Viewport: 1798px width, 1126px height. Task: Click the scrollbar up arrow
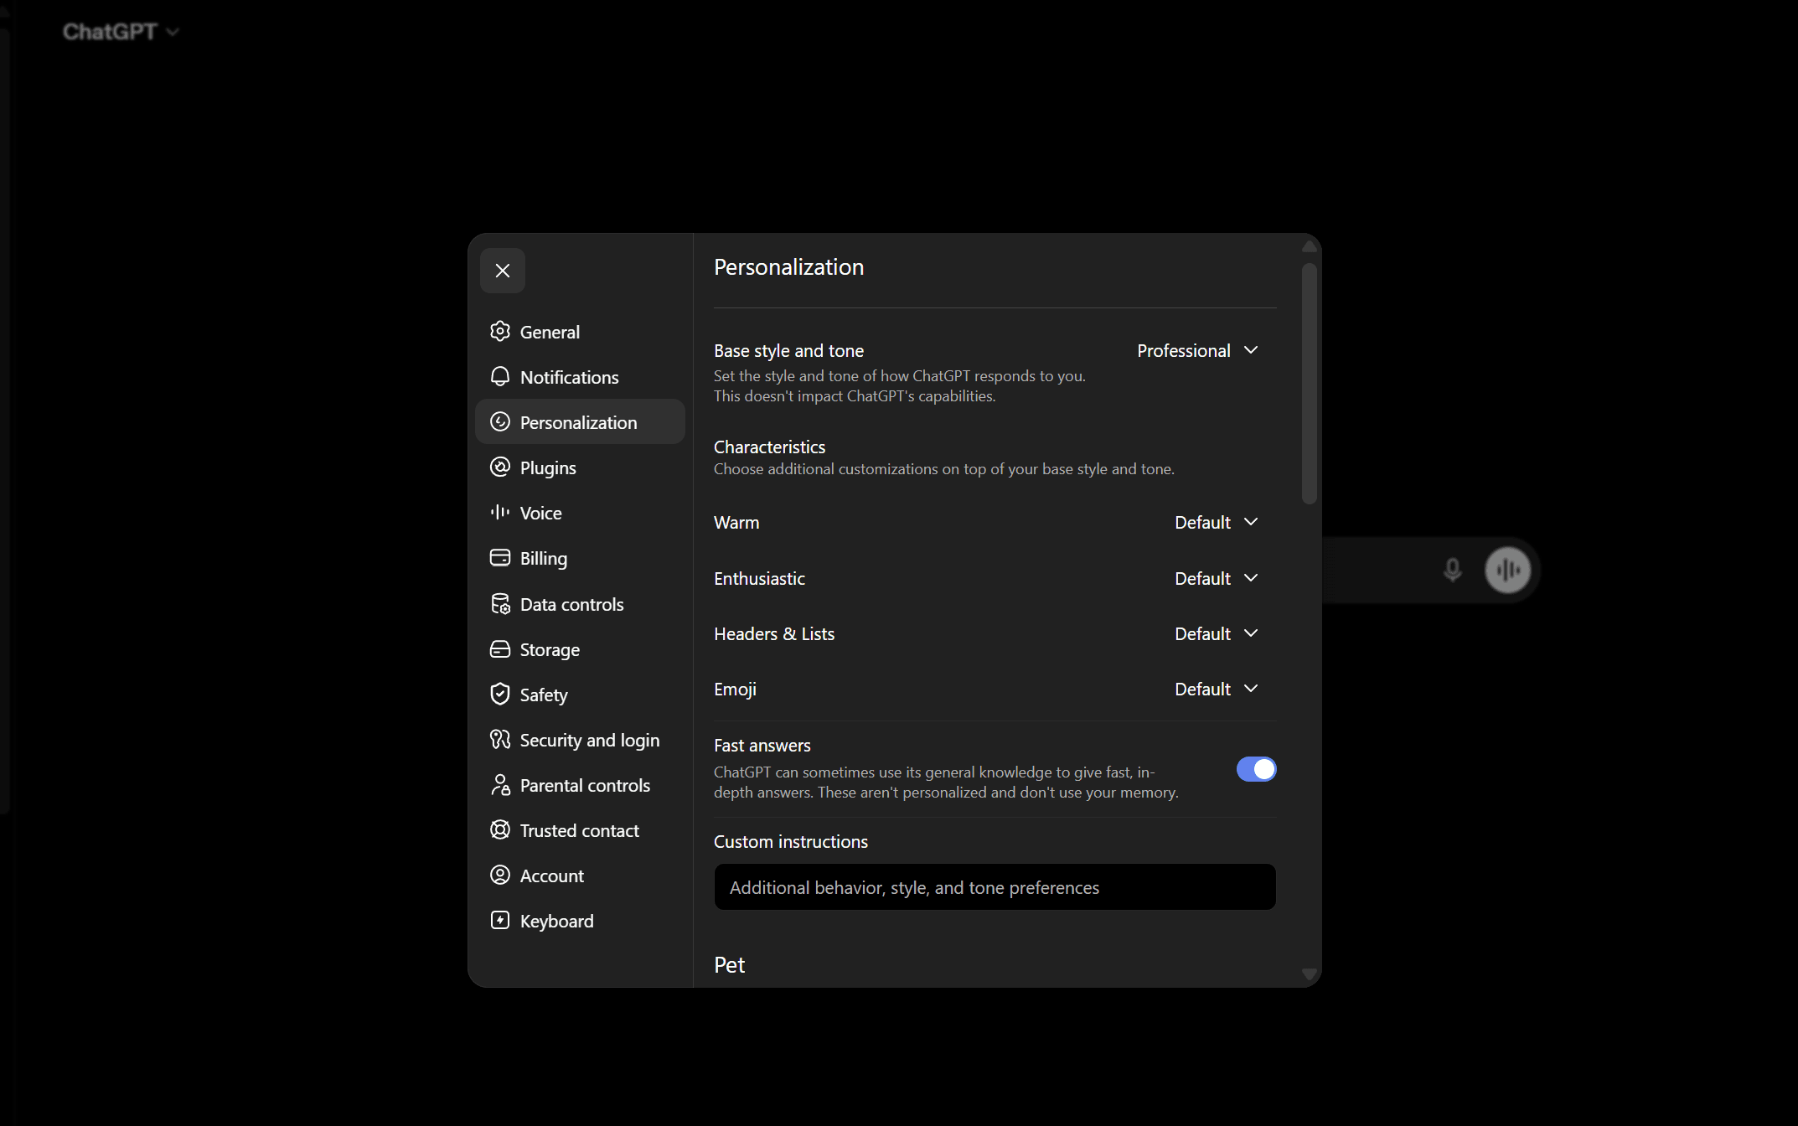(1310, 246)
